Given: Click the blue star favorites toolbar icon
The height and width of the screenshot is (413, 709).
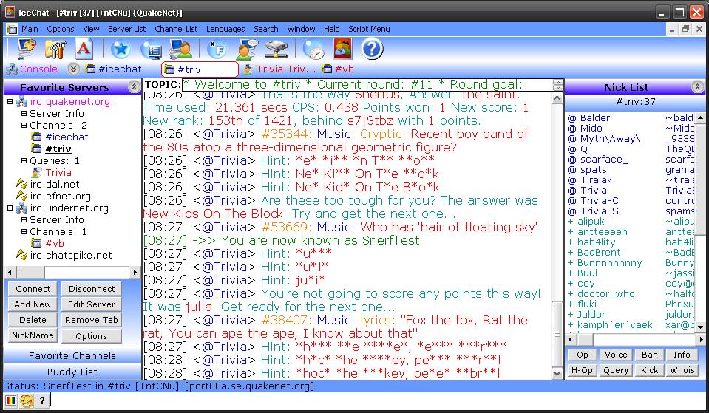Looking at the screenshot, I should point(121,49).
